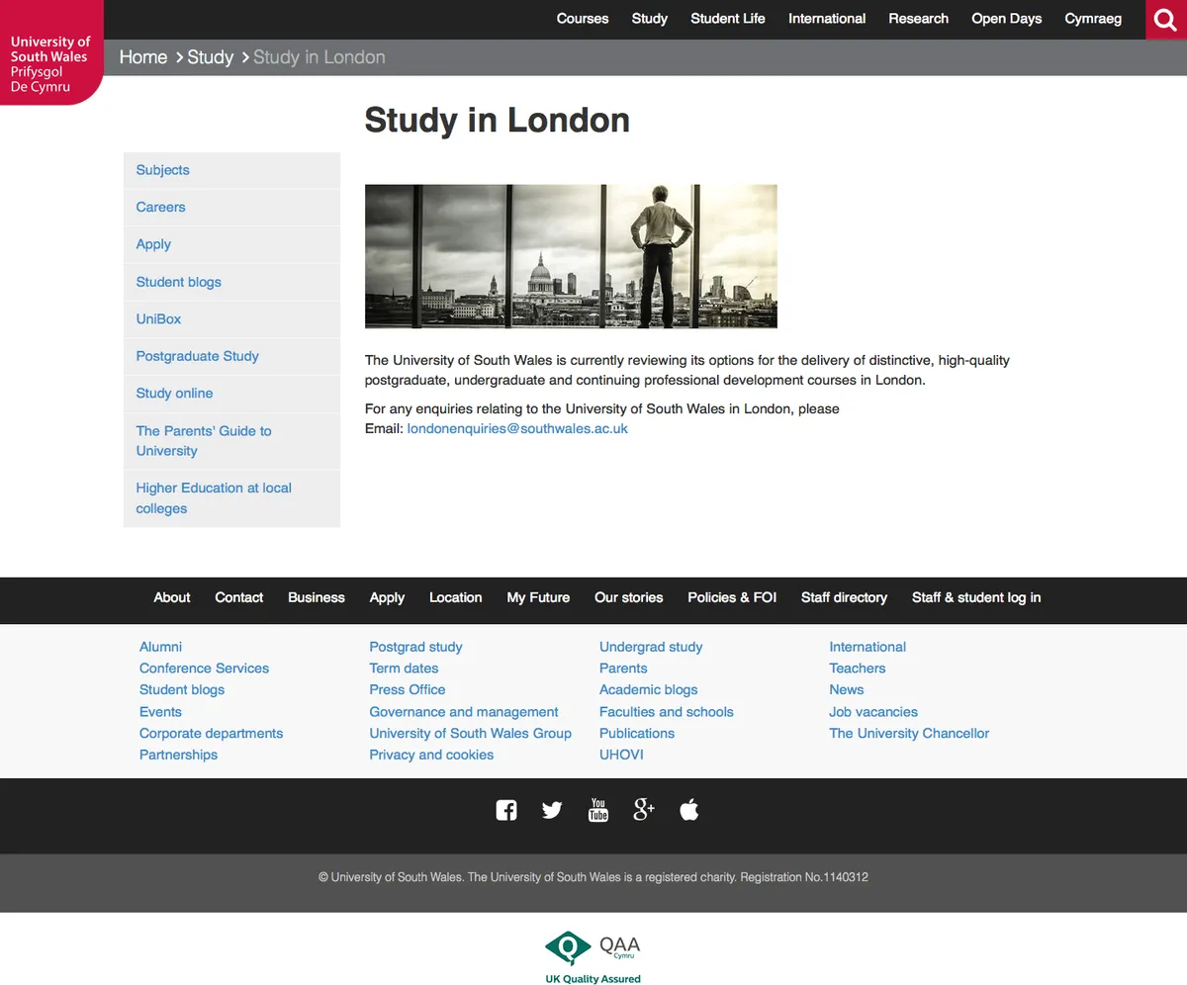Image resolution: width=1187 pixels, height=985 pixels.
Task: Go to Postgraduate Study sidebar item
Action: click(231, 356)
